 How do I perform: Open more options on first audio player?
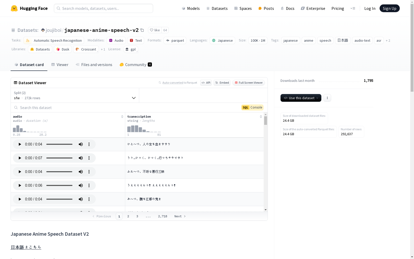click(89, 144)
